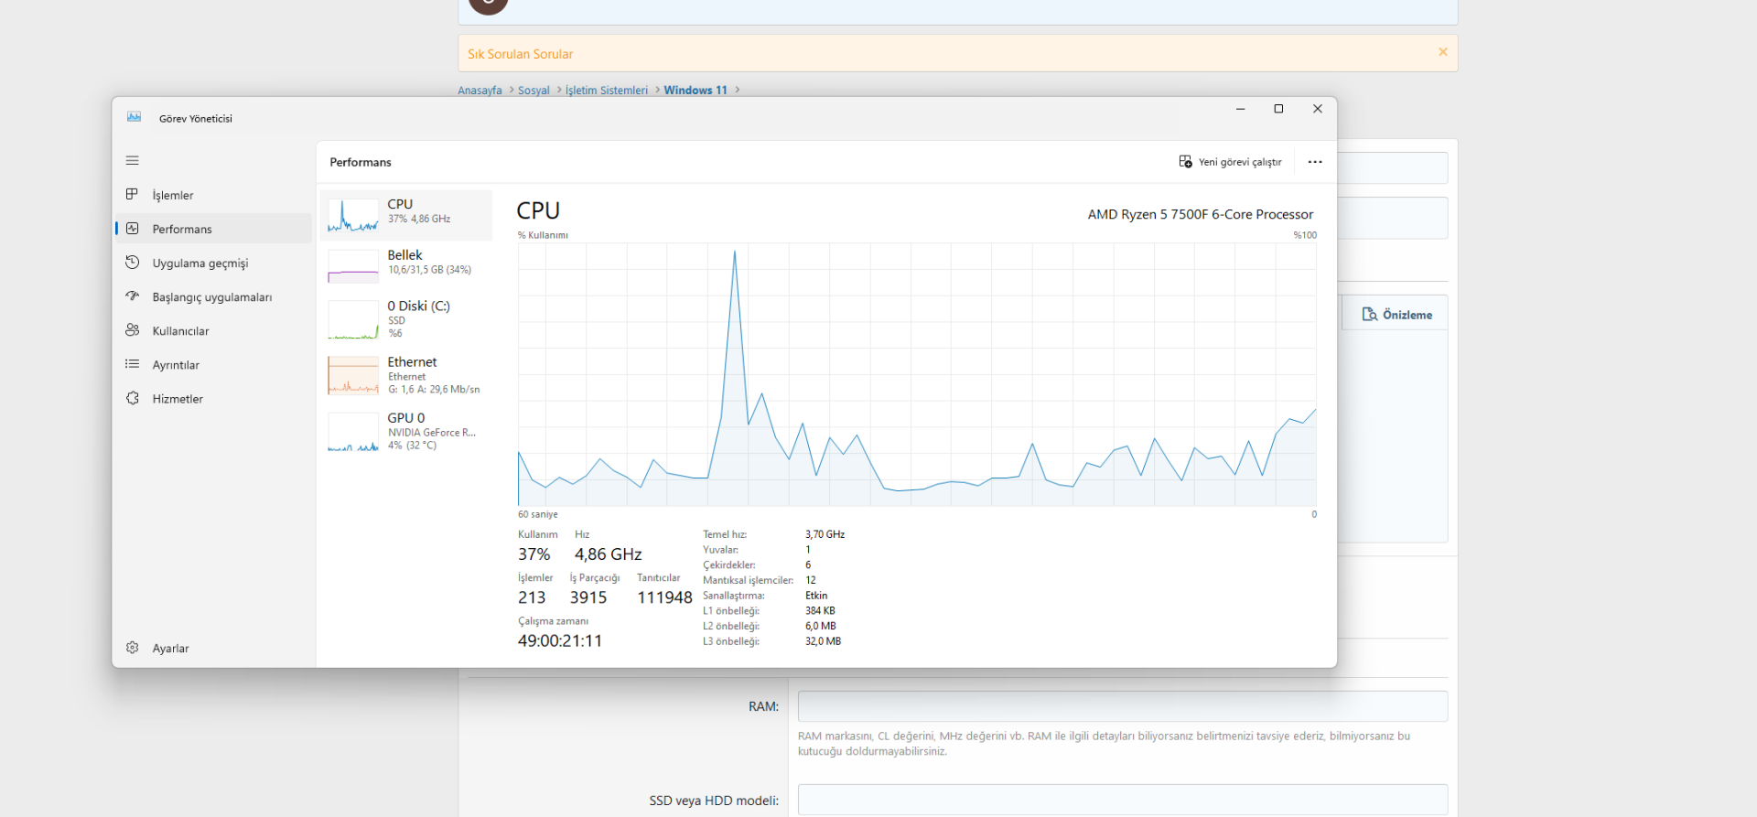Select the CPU mini graph thumbnail
Image resolution: width=1757 pixels, height=817 pixels.
[x=353, y=215]
